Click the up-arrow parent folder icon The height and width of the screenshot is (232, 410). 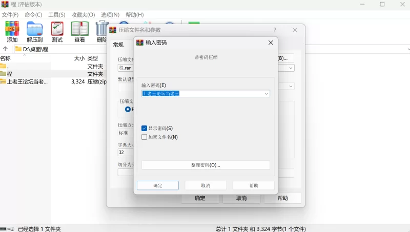click(x=6, y=49)
